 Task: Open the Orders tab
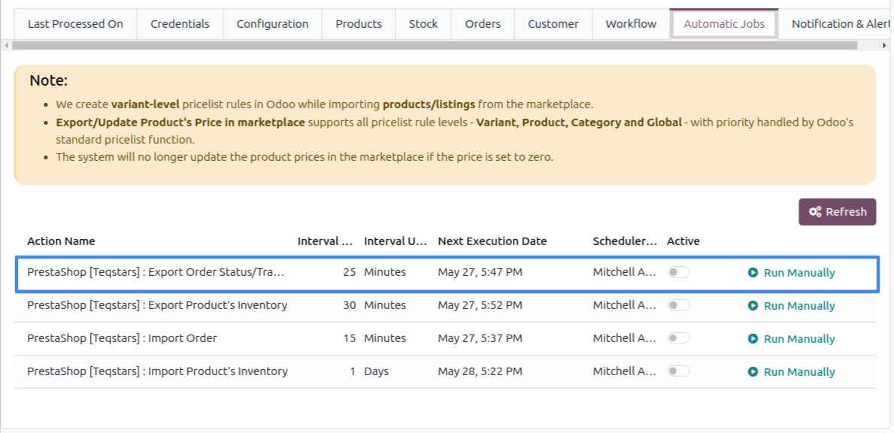[x=483, y=24]
